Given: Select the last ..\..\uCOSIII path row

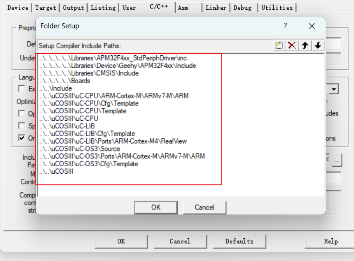Looking at the screenshot, I should coord(56,171).
